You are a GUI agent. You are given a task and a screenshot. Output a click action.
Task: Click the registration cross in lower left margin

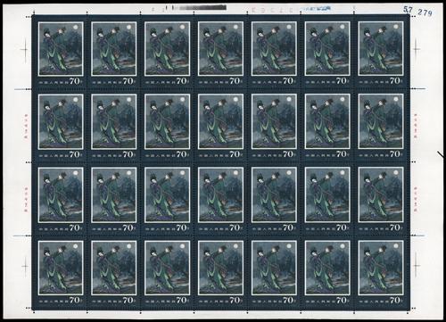(26, 266)
